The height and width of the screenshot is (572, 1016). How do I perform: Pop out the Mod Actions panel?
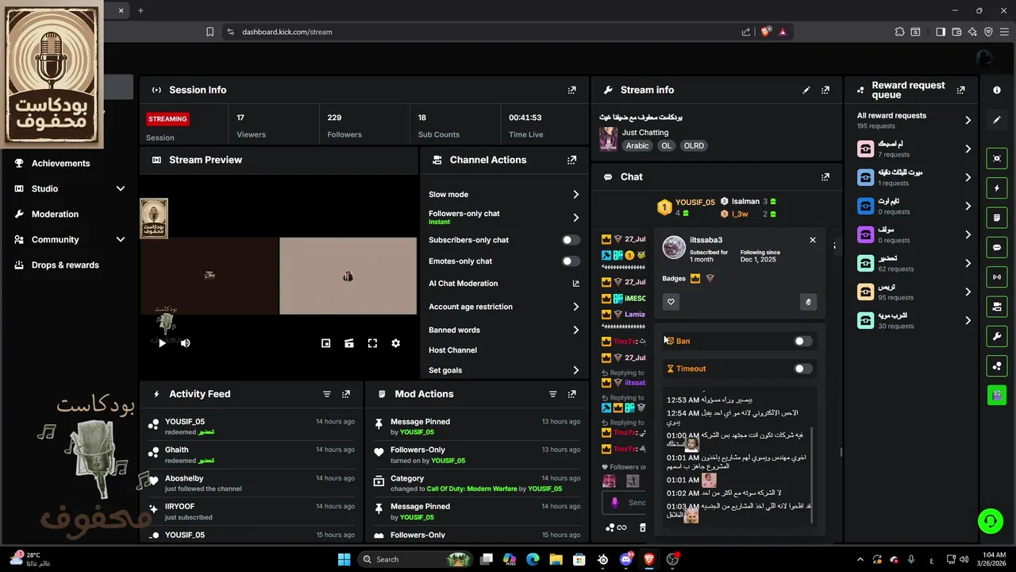click(x=571, y=394)
